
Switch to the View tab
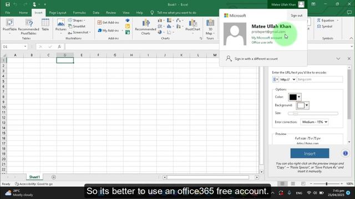[x=126, y=13]
